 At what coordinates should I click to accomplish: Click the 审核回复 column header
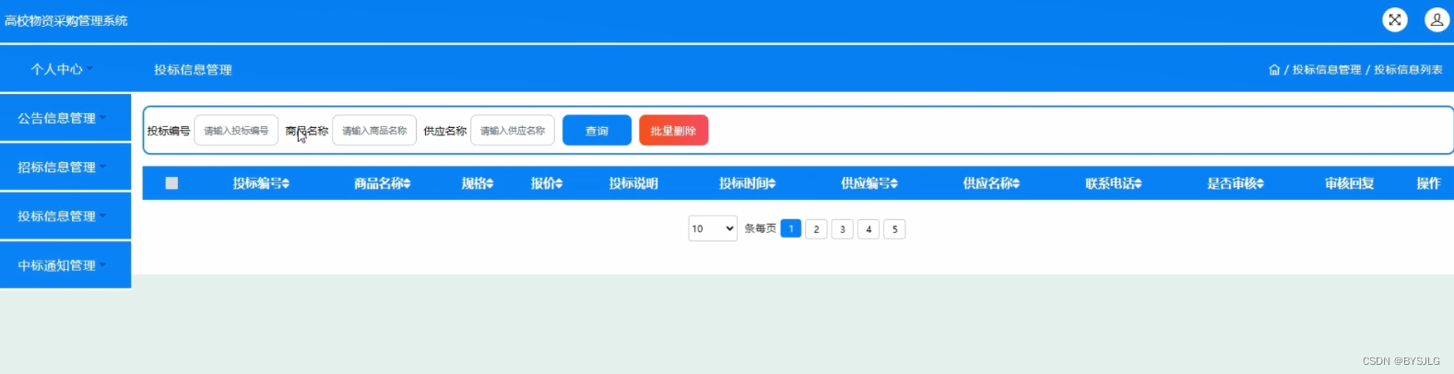pos(1350,183)
